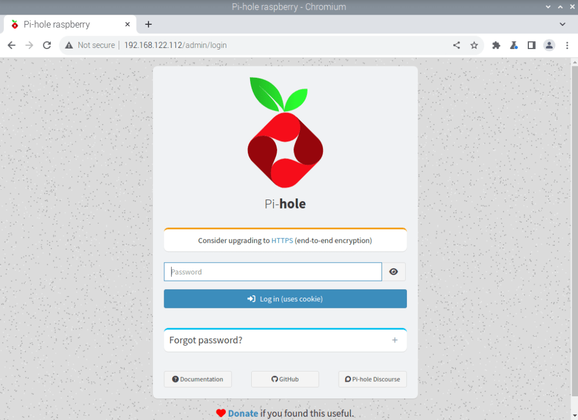Maximize the Chromium window

tap(561, 7)
